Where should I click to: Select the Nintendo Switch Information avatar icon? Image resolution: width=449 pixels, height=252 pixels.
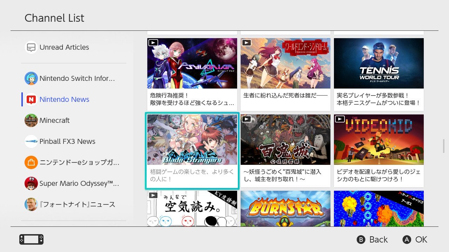31,78
